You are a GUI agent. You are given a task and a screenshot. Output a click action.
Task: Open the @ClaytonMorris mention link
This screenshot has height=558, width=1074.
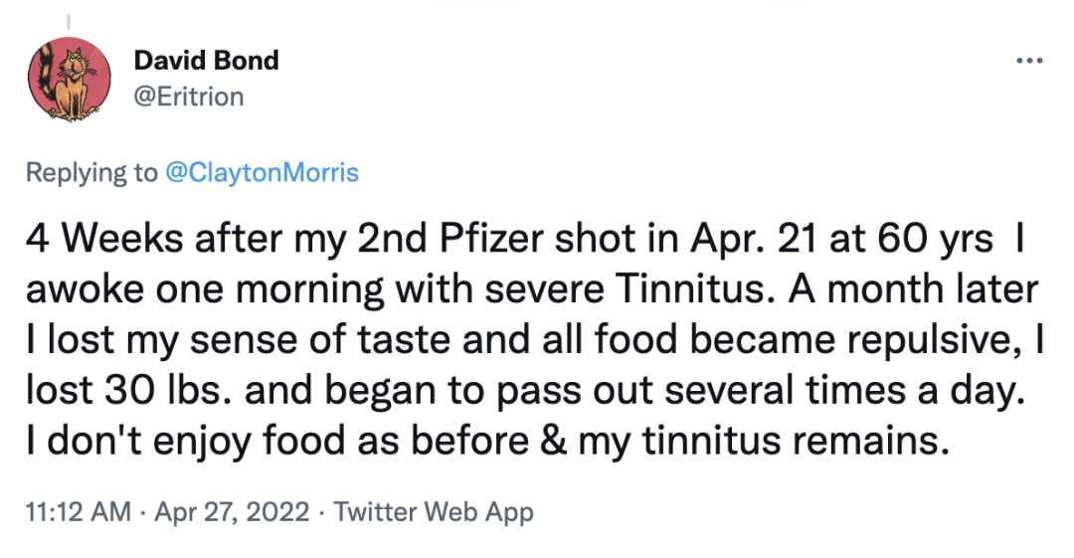(262, 172)
